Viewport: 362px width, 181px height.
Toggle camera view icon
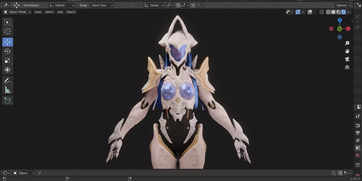click(347, 59)
